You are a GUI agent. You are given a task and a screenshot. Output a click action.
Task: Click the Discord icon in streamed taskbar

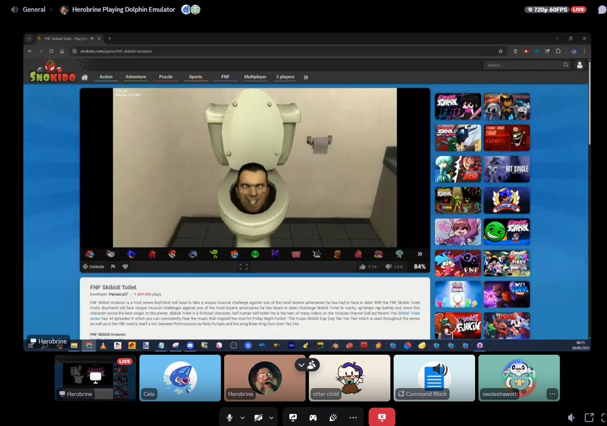[x=190, y=346]
